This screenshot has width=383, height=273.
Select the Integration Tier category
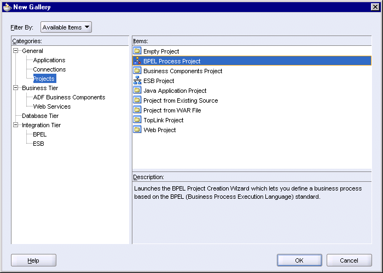[41, 125]
